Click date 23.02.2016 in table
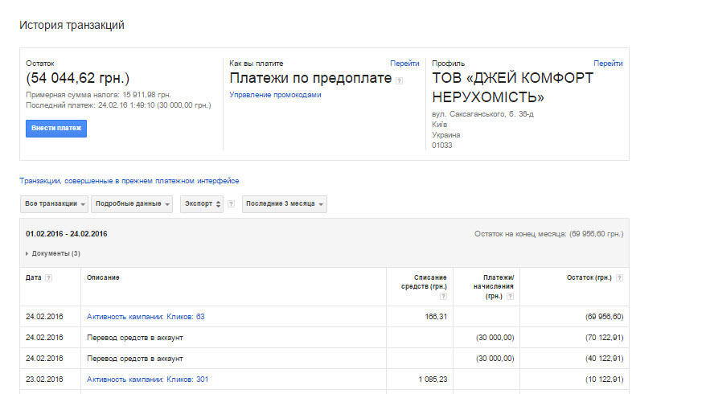 [x=44, y=380]
